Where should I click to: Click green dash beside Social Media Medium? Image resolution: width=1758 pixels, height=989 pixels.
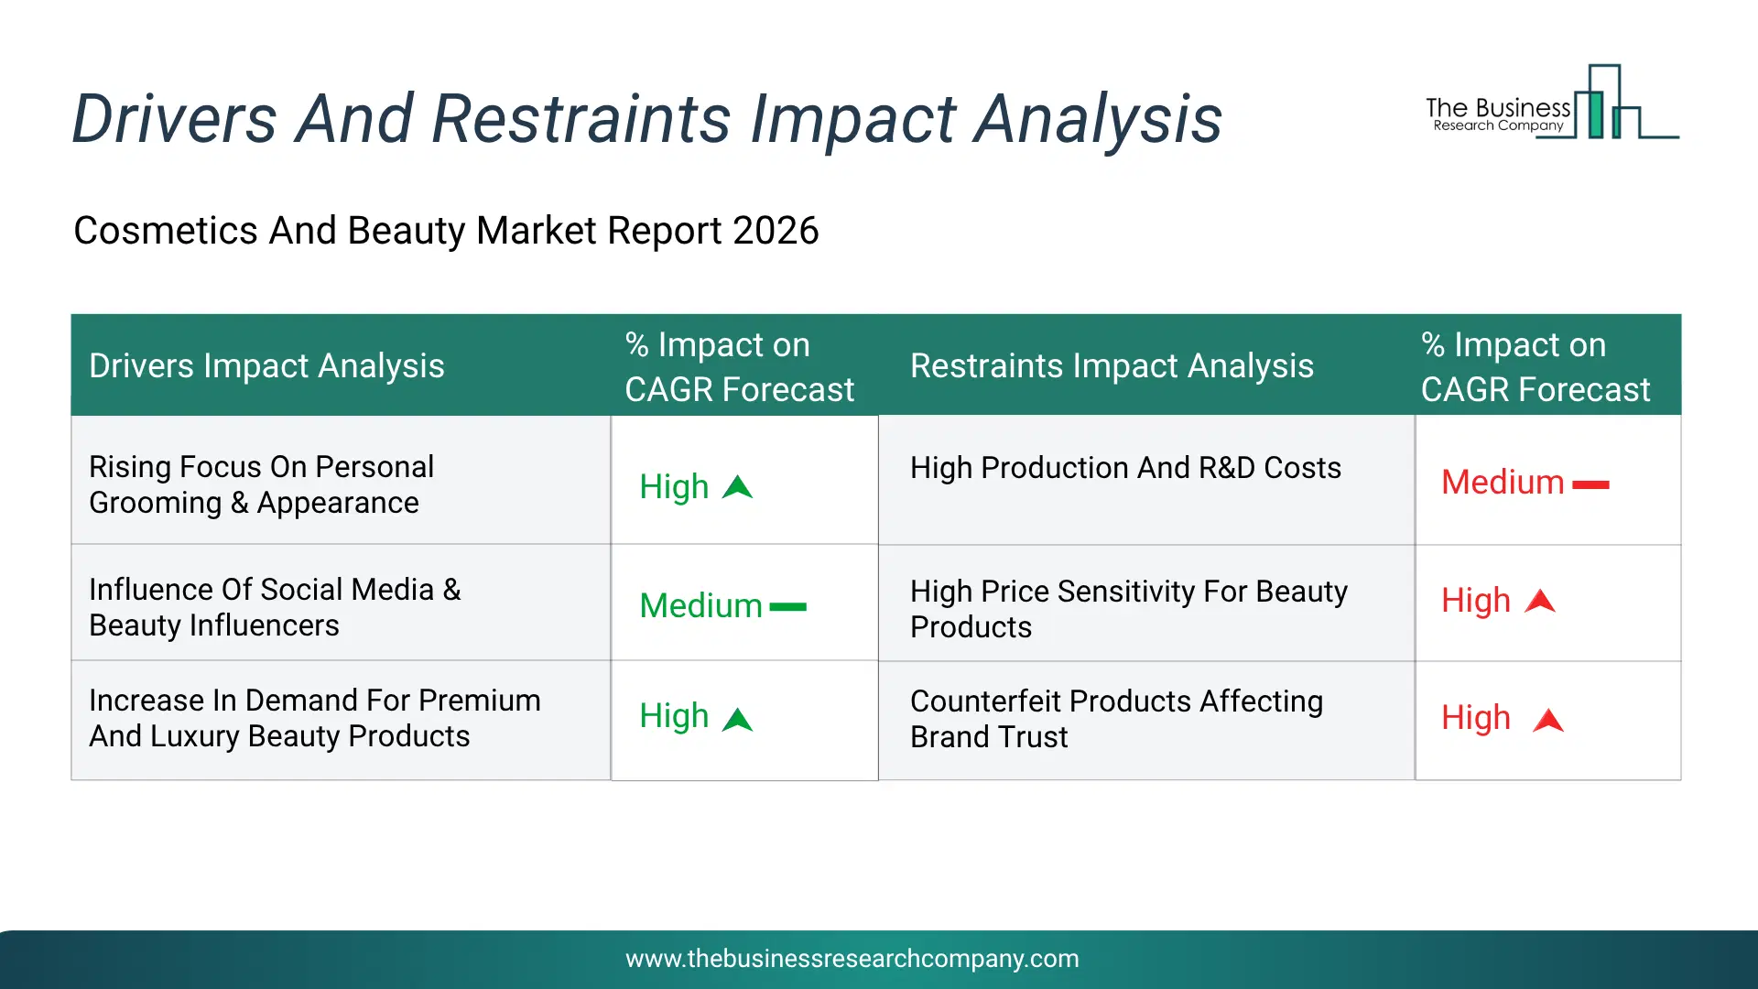pos(787,606)
